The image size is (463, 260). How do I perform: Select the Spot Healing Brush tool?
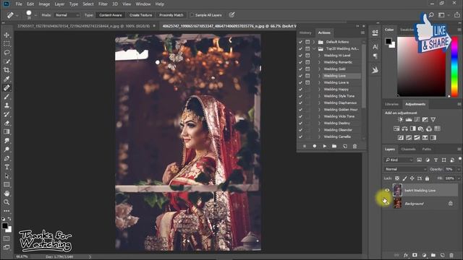(7, 88)
